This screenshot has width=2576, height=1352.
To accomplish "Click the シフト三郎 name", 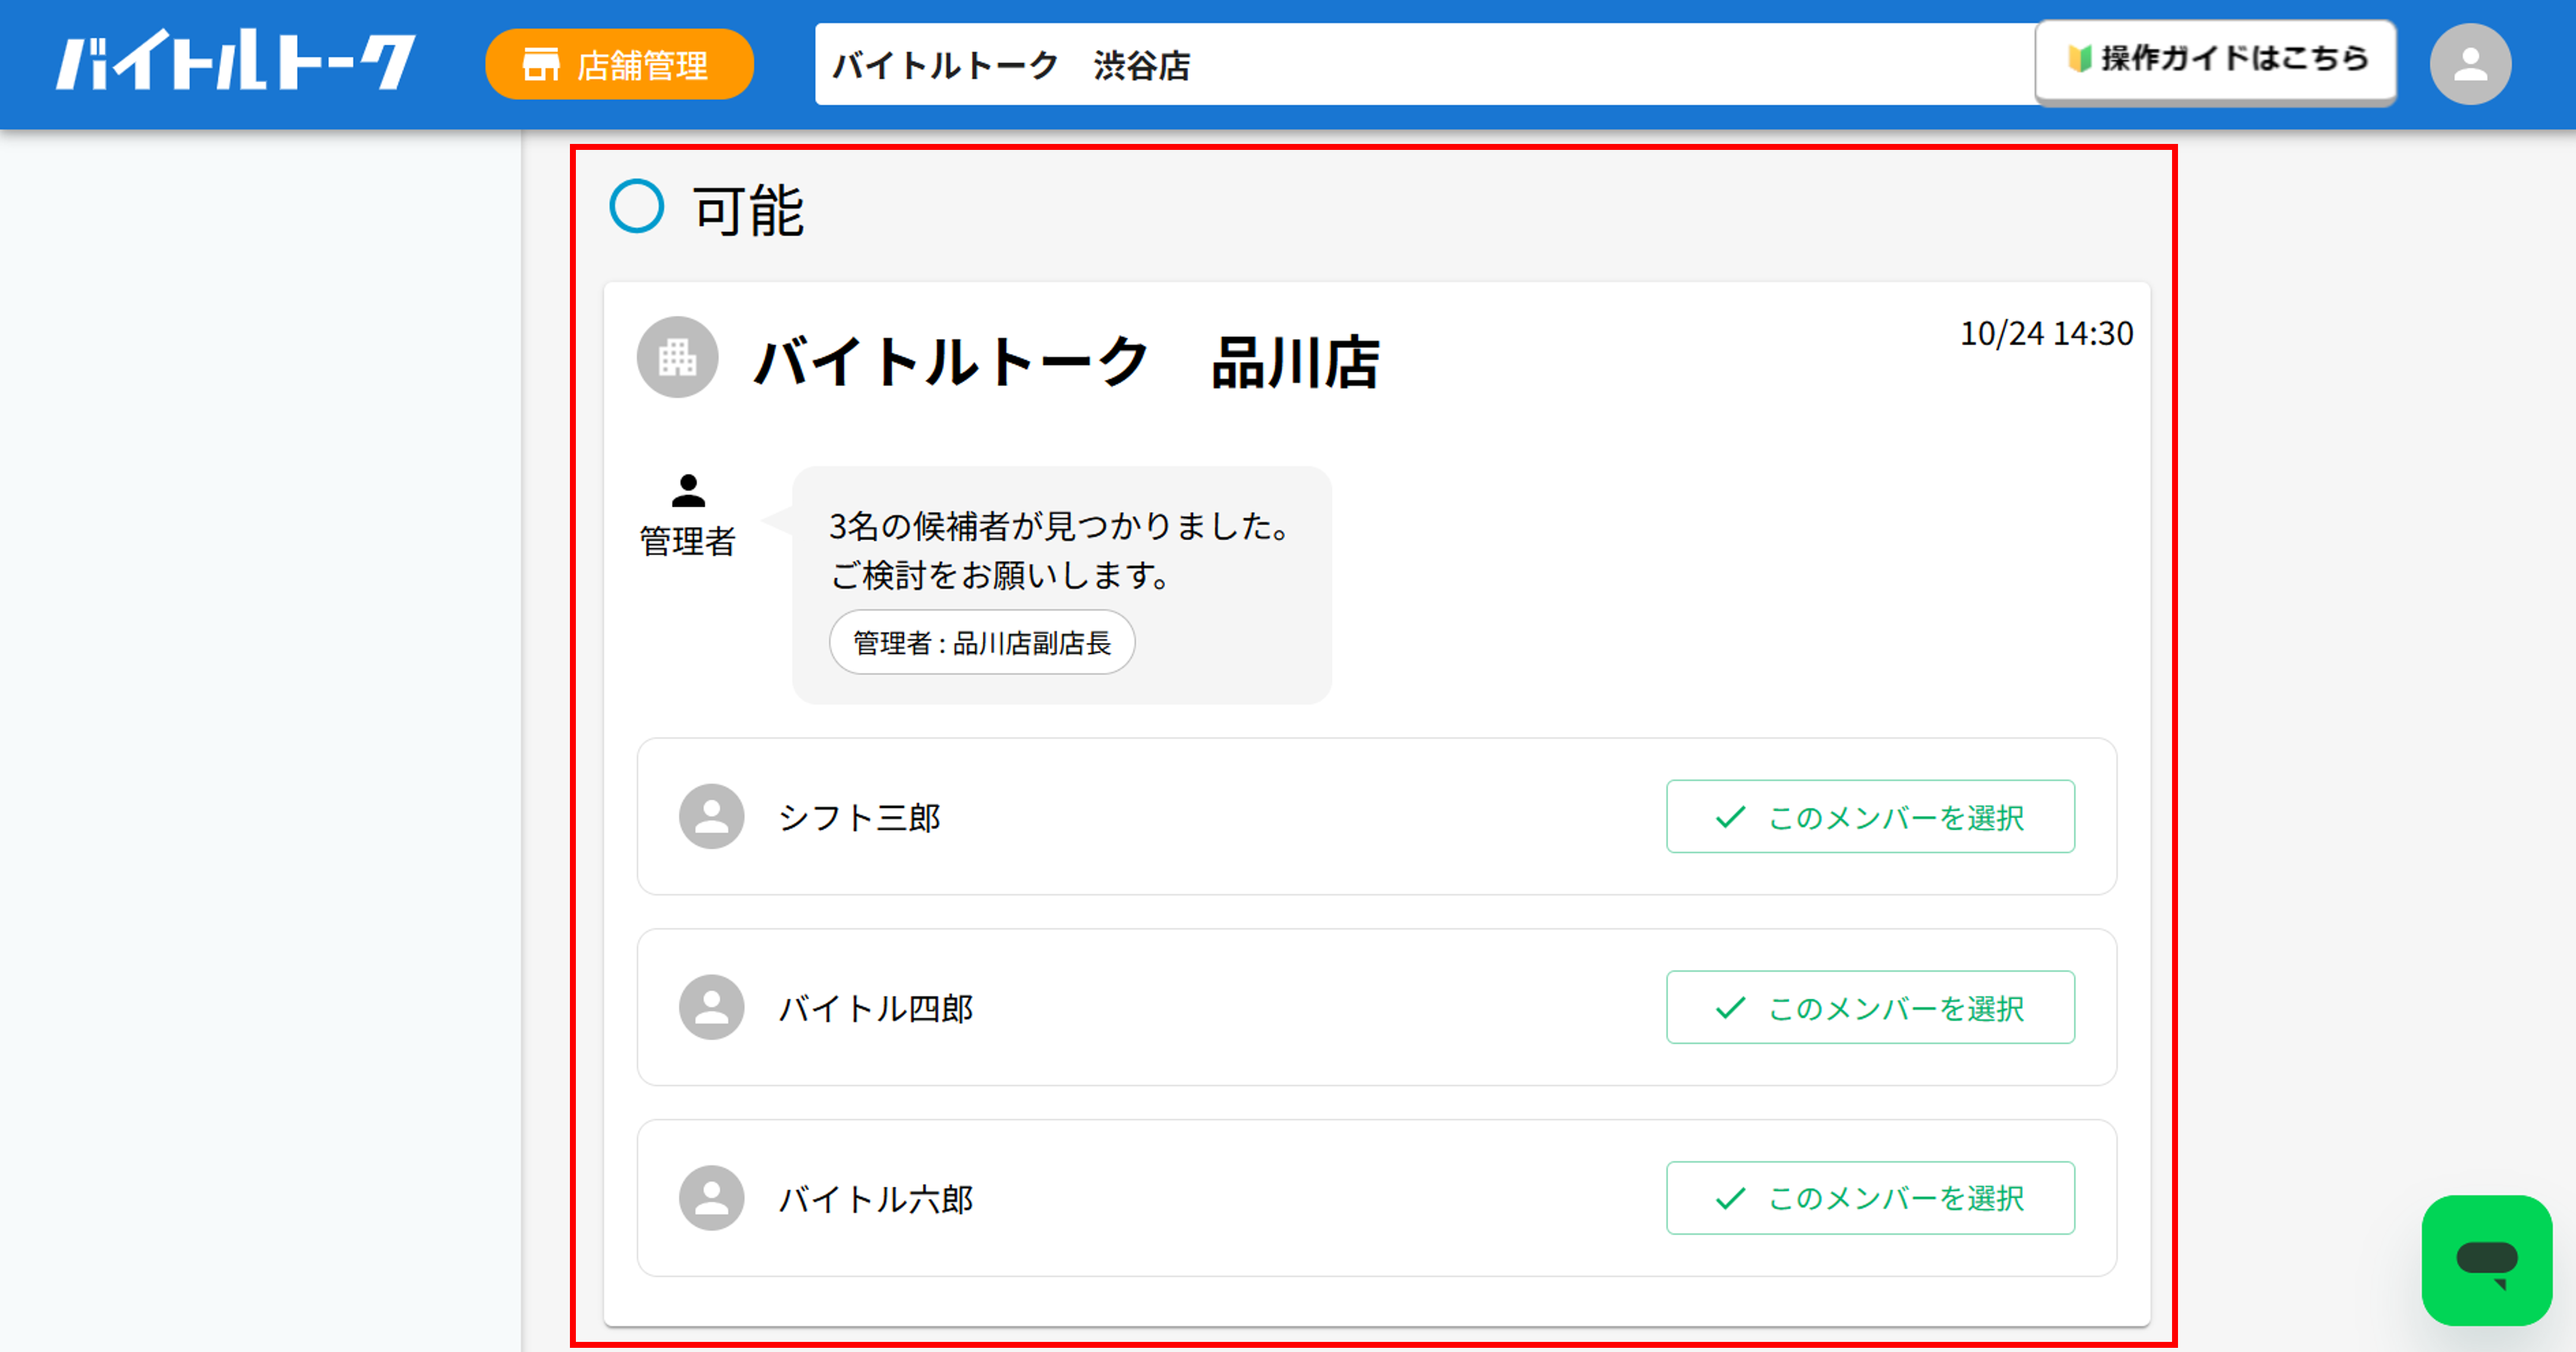I will pyautogui.click(x=859, y=818).
